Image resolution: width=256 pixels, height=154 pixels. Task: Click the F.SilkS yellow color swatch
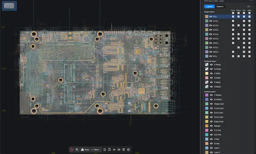point(207,73)
